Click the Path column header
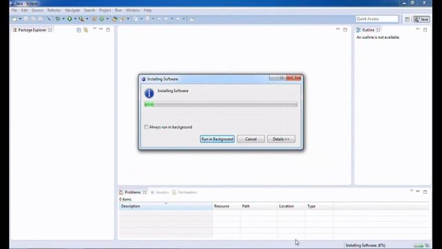 [x=259, y=206]
